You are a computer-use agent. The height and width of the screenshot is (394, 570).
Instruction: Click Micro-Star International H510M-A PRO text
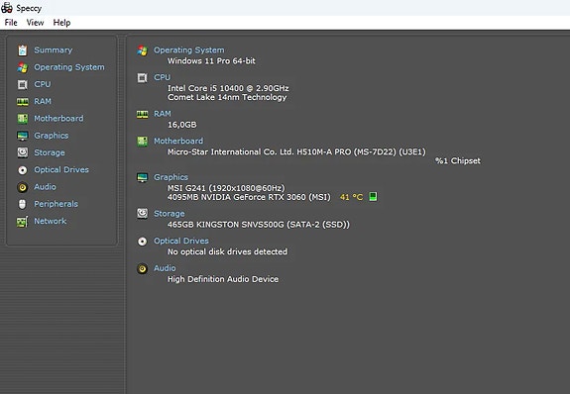coord(296,151)
